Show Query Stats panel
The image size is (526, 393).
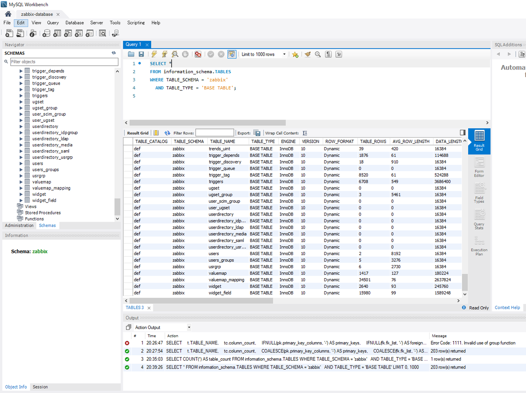coord(479,219)
